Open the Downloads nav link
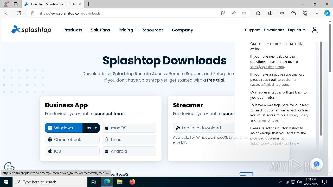Screen dimensions: 333x187 coord(274,30)
